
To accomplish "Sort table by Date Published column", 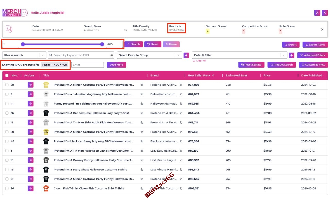I will click(x=311, y=75).
